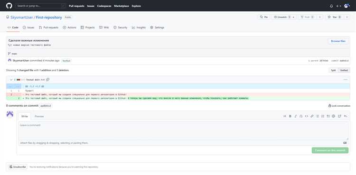Click into the Leave a comment box

click(x=183, y=131)
